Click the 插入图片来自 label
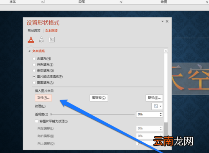Screen dimensions: 209x153 (44, 91)
